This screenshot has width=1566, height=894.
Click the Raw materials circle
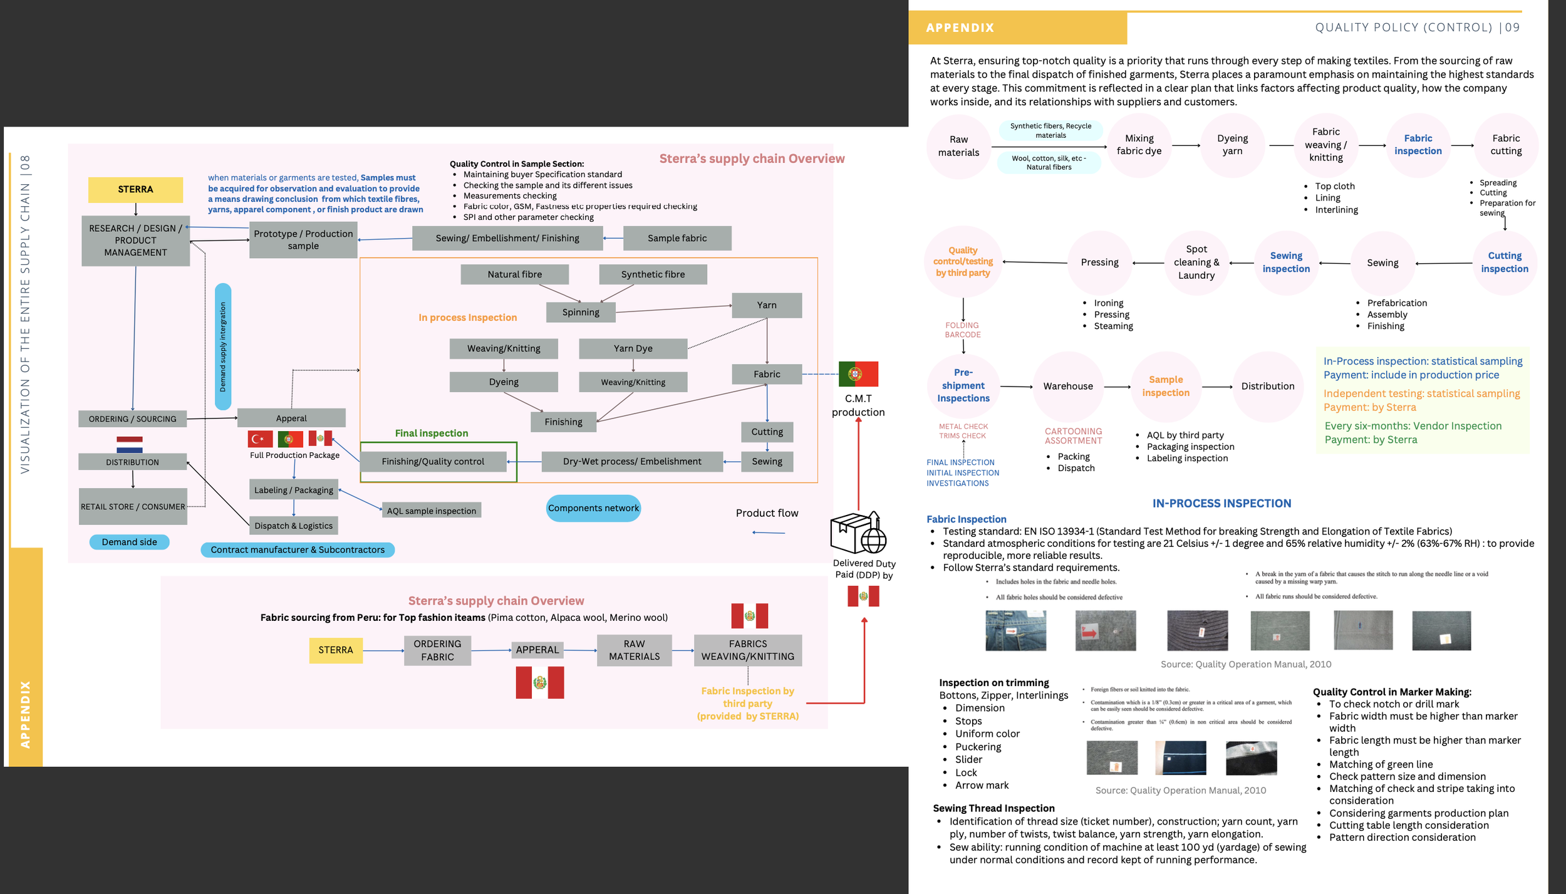(x=958, y=146)
